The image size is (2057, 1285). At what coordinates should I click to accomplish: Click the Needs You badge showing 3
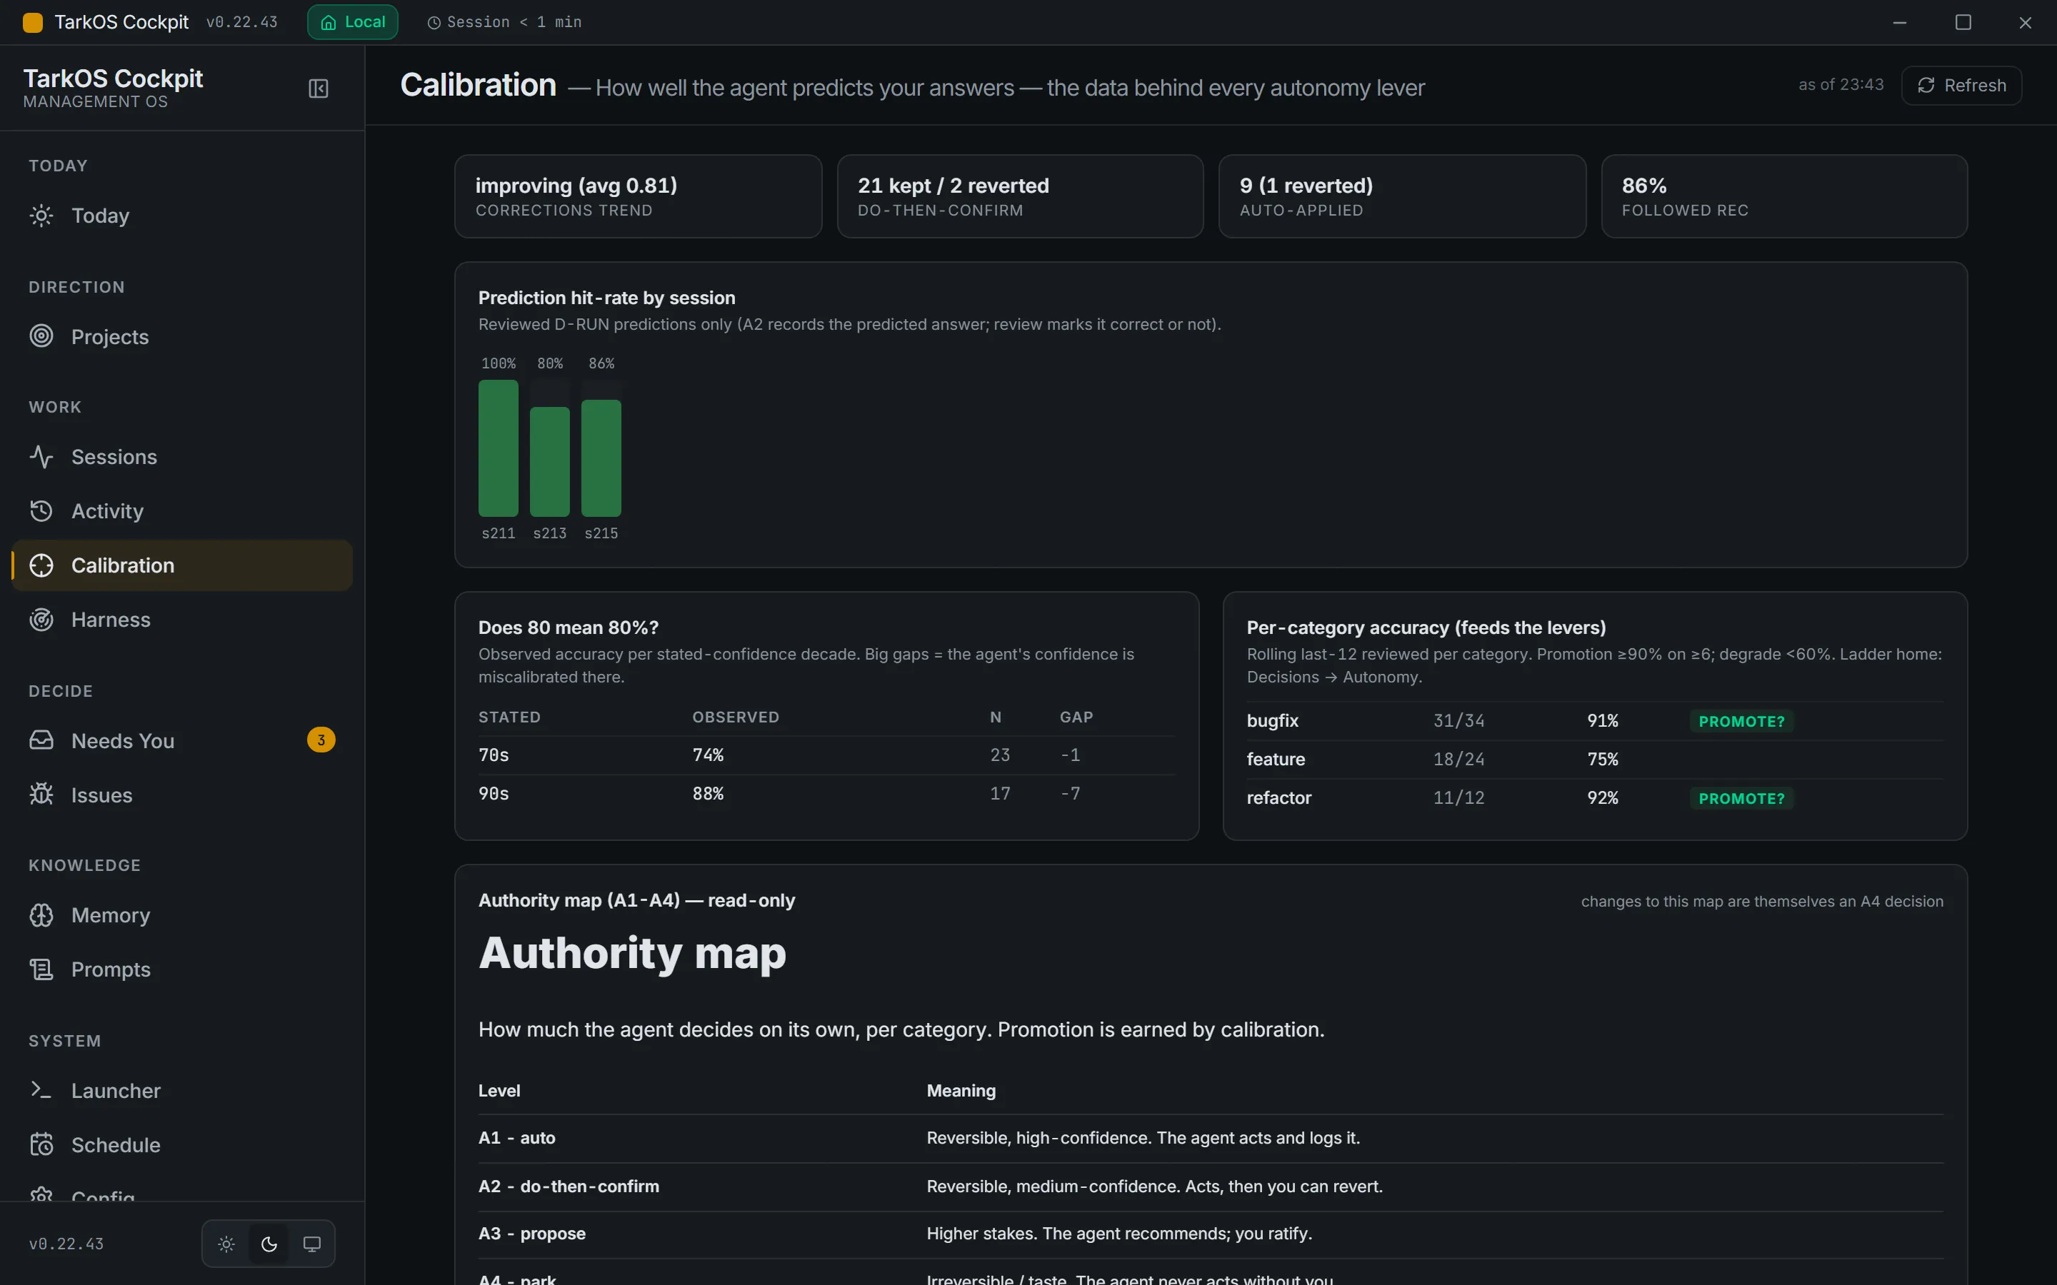pos(321,740)
